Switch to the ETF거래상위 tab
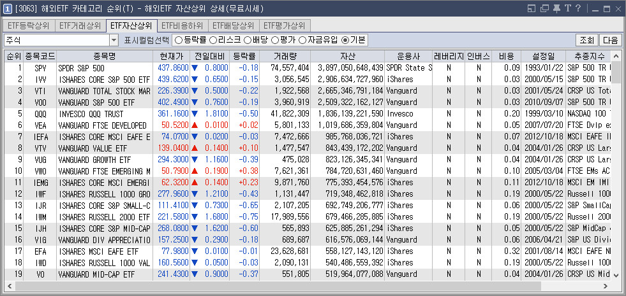626x296 pixels. (80, 26)
